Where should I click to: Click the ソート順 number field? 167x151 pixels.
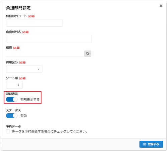tap(14, 85)
